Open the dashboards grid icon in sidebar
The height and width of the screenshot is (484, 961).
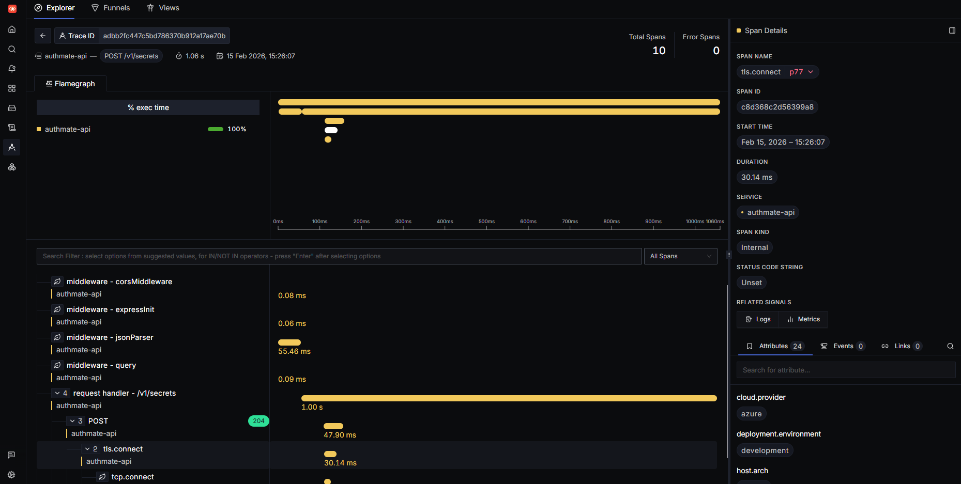pyautogui.click(x=12, y=88)
